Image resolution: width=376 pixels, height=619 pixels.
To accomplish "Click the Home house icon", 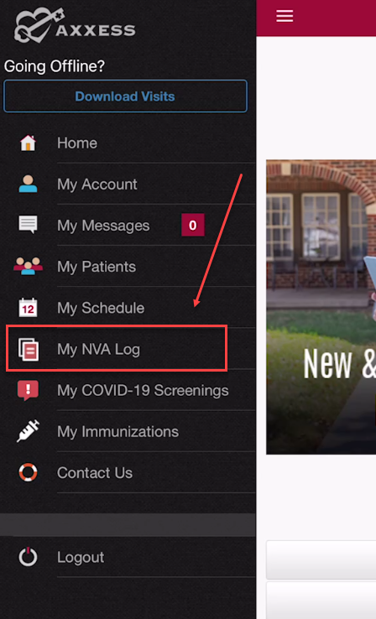I will (x=28, y=143).
